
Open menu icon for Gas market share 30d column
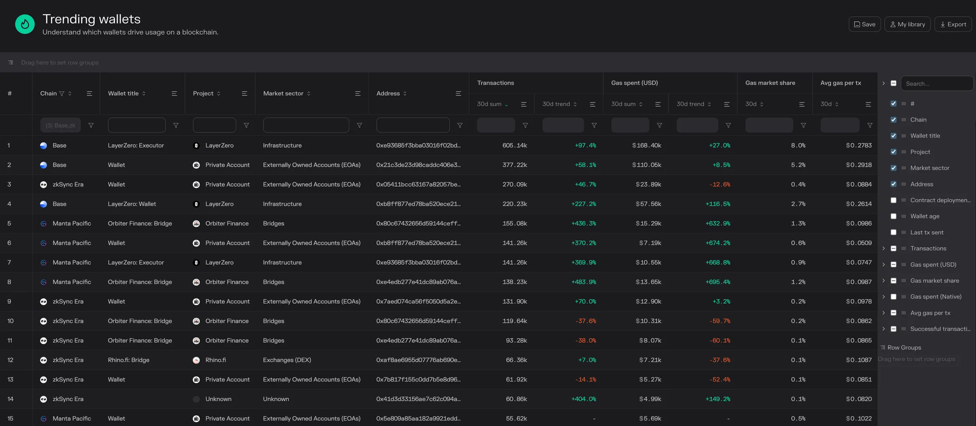[802, 104]
